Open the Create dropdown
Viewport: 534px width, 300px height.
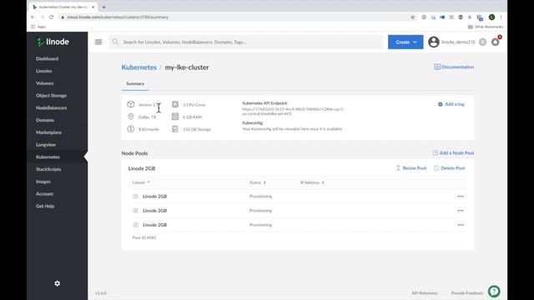tap(406, 42)
